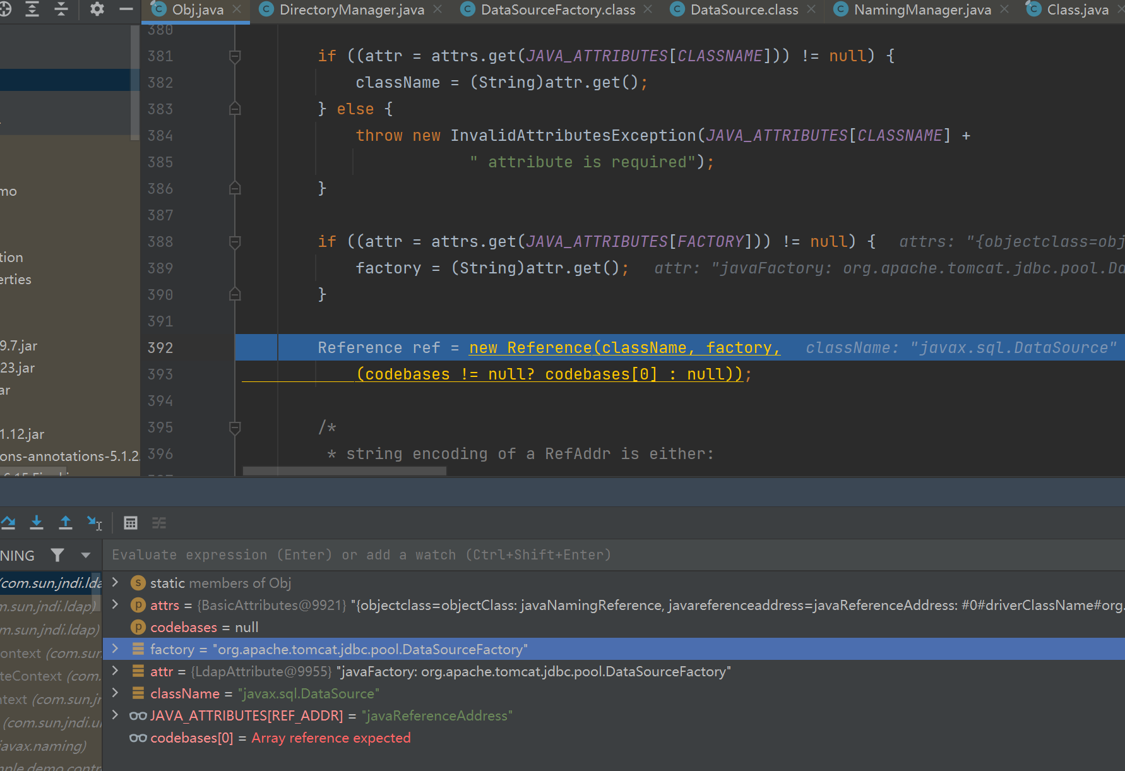Close the Obj.java tab
The height and width of the screenshot is (771, 1125).
(237, 9)
